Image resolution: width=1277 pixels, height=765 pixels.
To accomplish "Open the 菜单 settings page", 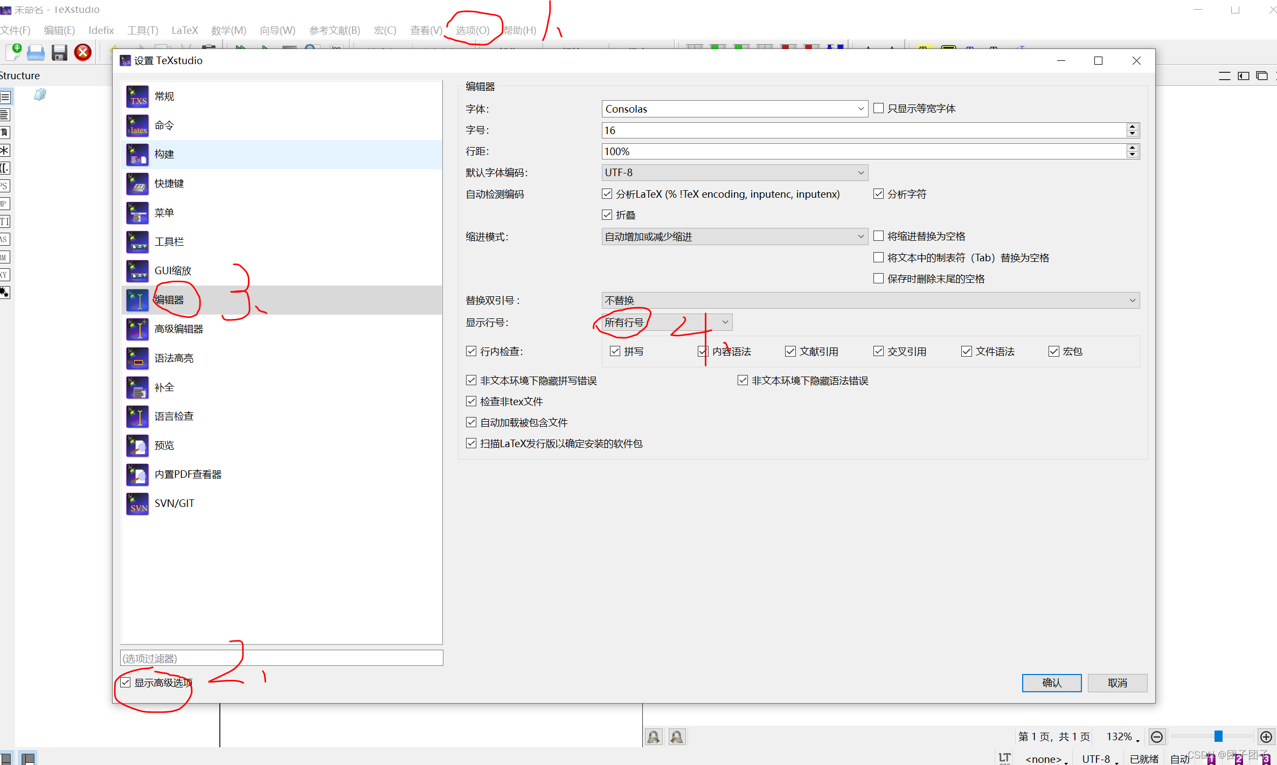I will (x=281, y=213).
